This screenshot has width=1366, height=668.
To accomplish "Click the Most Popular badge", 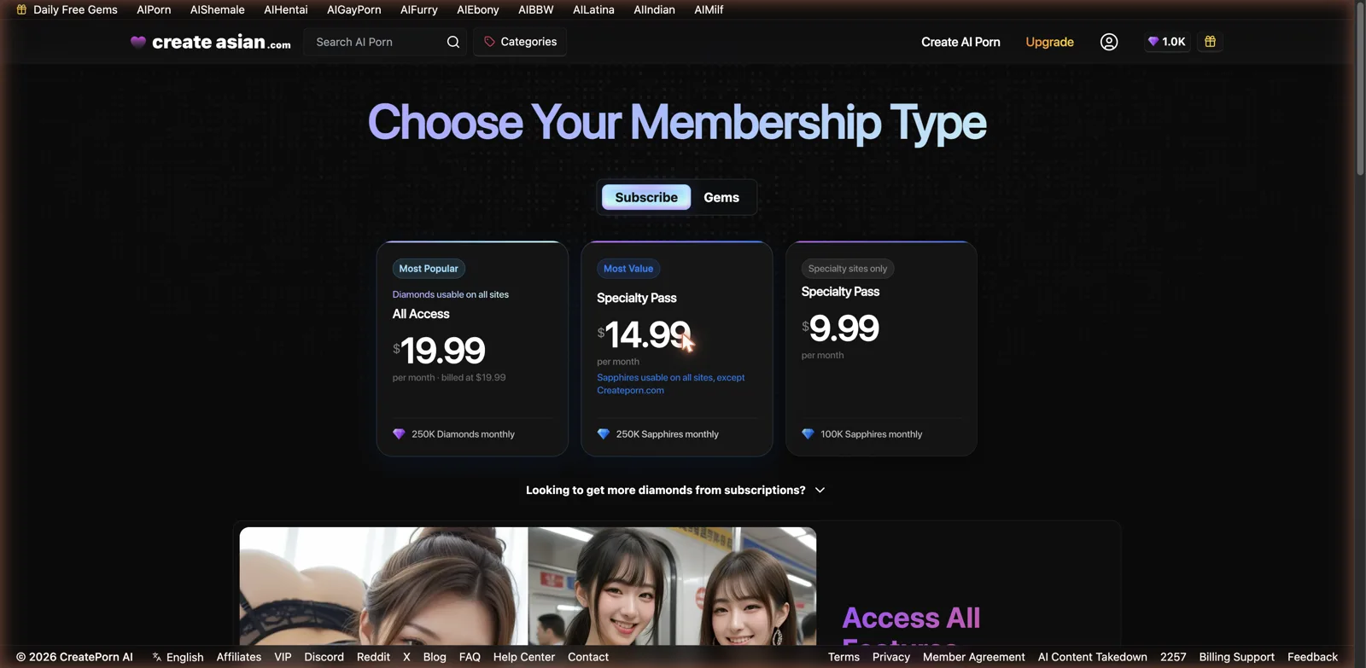I will click(429, 269).
